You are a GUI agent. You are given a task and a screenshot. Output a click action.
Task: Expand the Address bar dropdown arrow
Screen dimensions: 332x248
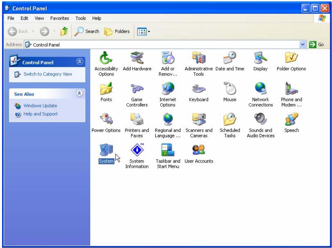(303, 45)
